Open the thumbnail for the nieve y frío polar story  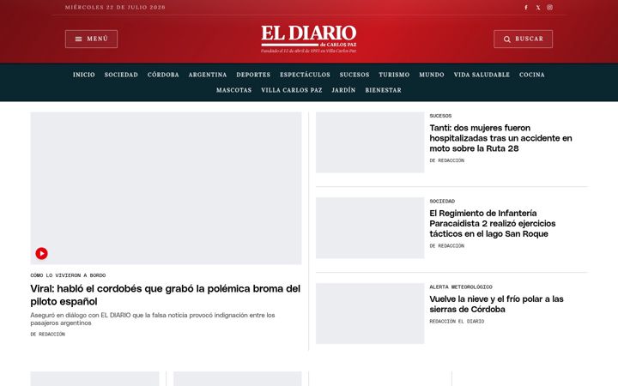click(370, 314)
